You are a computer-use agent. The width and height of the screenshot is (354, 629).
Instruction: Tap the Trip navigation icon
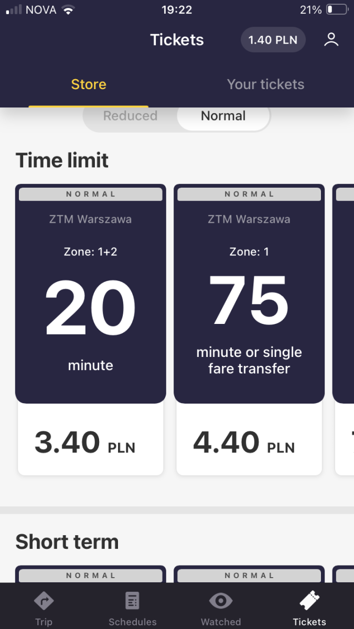click(x=44, y=601)
